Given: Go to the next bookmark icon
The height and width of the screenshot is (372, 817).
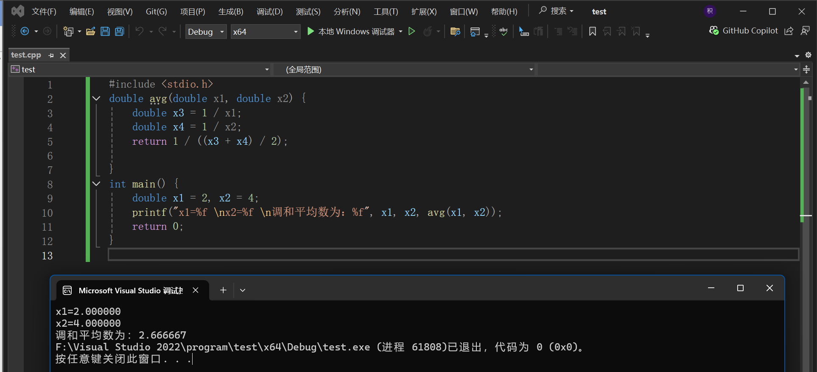Looking at the screenshot, I should (x=621, y=31).
